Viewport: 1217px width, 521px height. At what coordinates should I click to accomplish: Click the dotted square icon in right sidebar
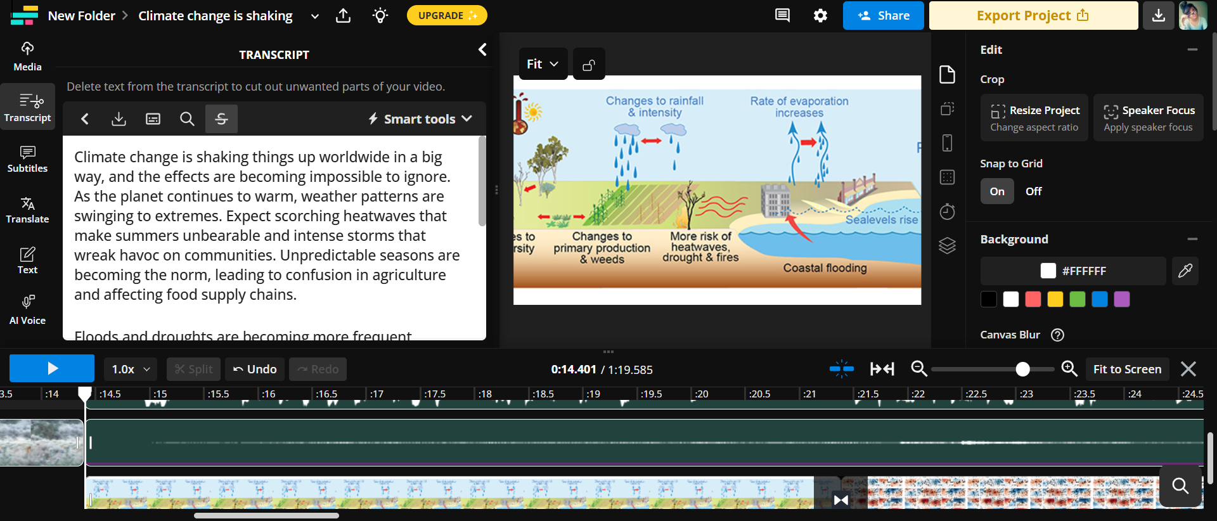(x=947, y=177)
